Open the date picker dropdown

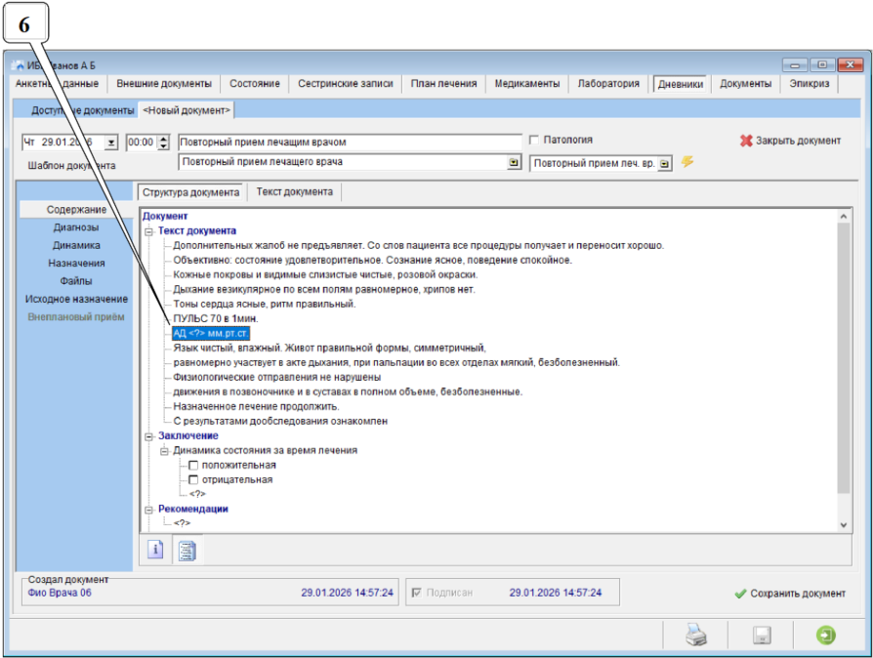[110, 143]
